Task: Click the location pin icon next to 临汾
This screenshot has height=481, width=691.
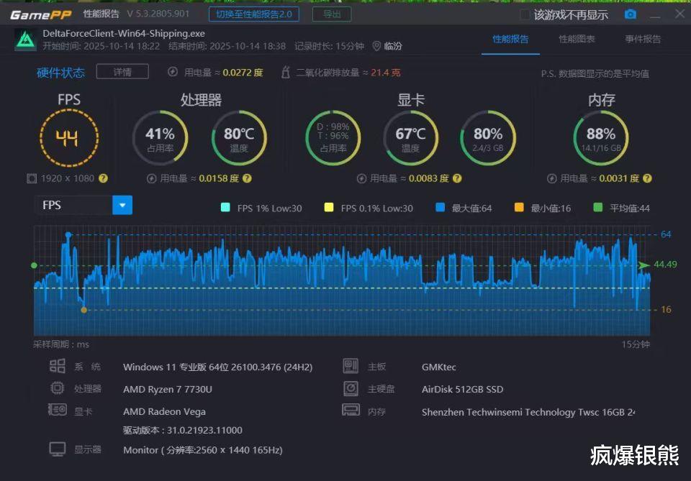Action: [x=376, y=46]
